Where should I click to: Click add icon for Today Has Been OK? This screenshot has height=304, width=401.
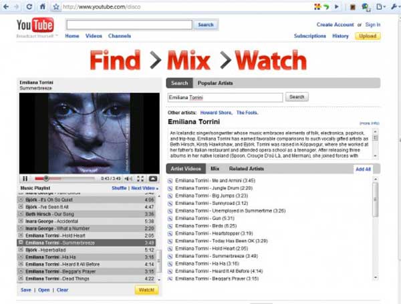point(170,241)
